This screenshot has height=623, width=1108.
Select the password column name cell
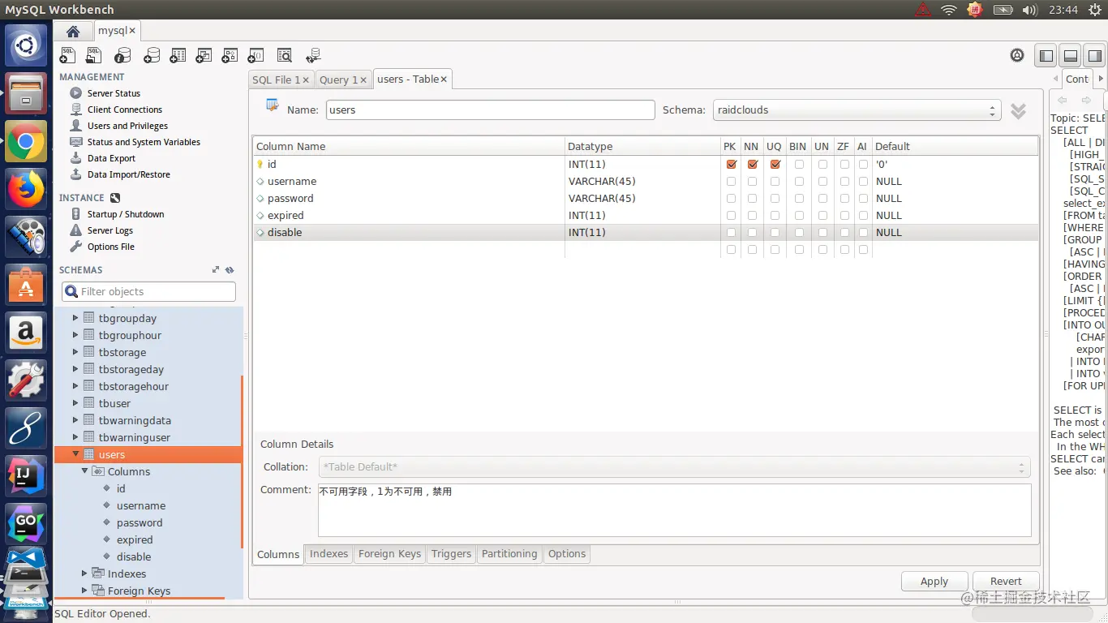[410, 198]
